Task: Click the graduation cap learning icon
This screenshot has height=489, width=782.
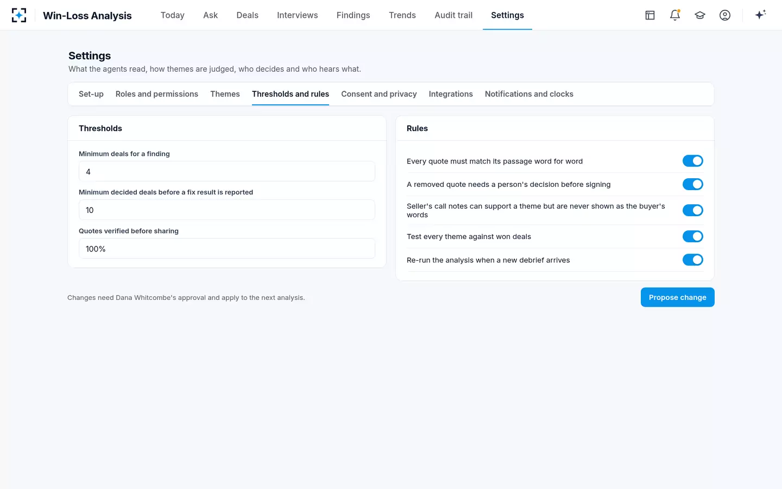Action: click(700, 15)
